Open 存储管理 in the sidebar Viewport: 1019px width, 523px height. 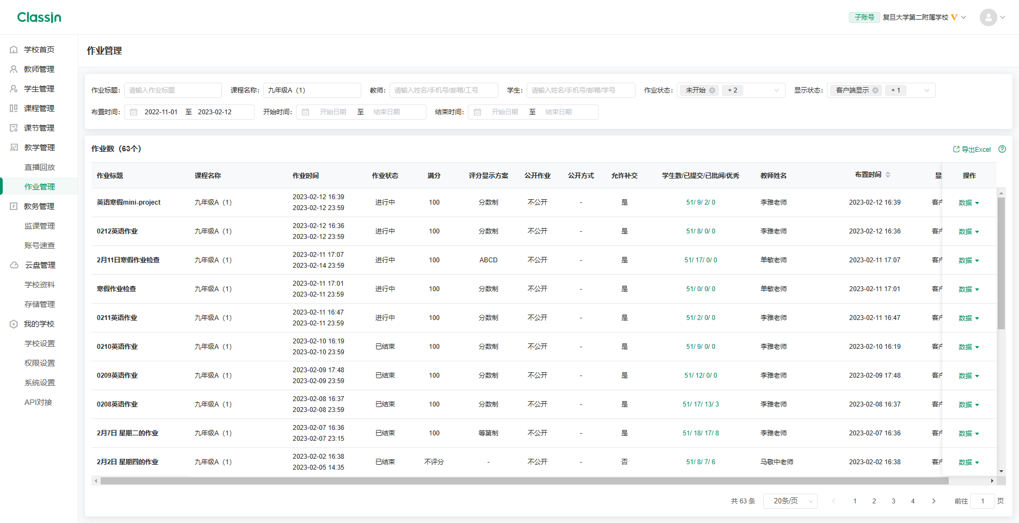(x=40, y=304)
